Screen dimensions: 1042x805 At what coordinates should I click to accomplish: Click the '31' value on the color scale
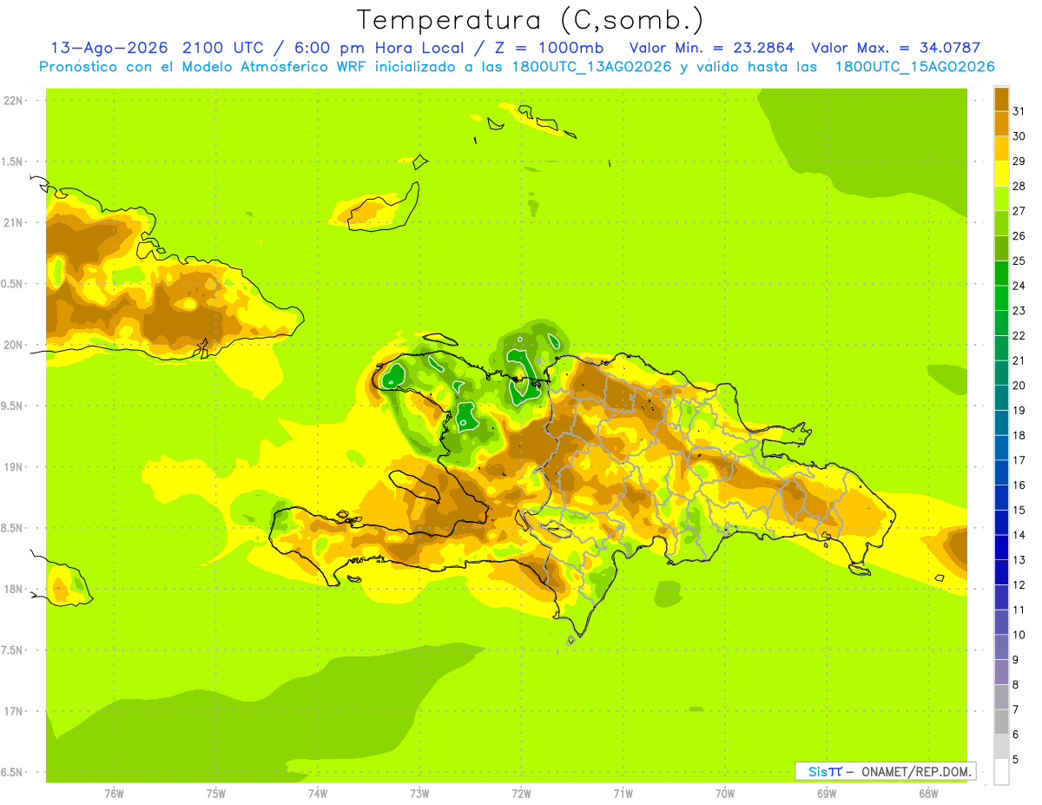(x=1019, y=111)
